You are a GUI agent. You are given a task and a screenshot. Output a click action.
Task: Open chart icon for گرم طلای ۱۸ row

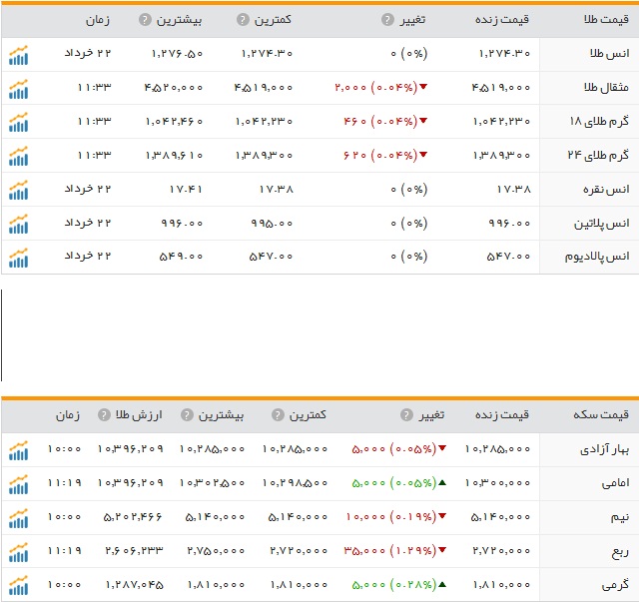[x=19, y=122]
